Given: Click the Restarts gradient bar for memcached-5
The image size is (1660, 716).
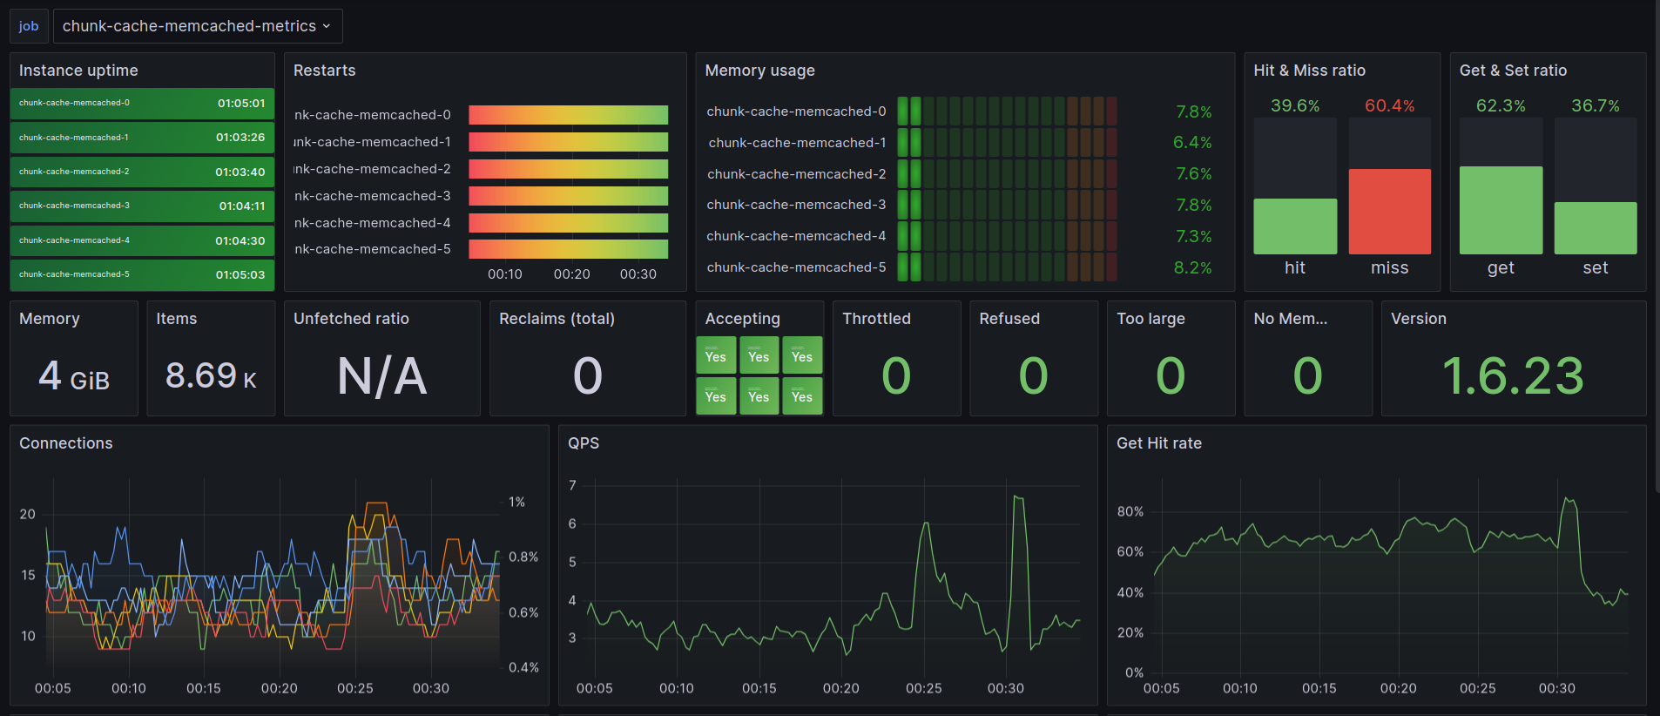Looking at the screenshot, I should tap(568, 249).
